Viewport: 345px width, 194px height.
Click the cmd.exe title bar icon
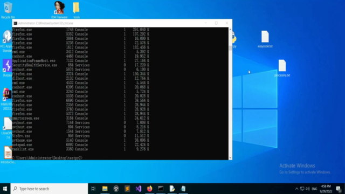coord(16,23)
